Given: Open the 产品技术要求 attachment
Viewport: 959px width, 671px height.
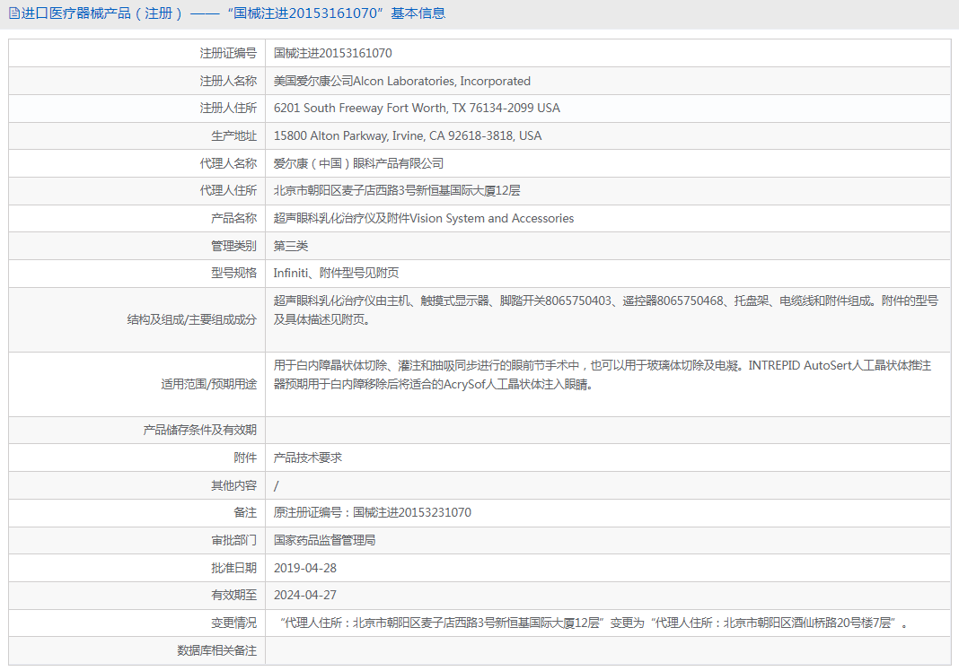Looking at the screenshot, I should (x=308, y=457).
